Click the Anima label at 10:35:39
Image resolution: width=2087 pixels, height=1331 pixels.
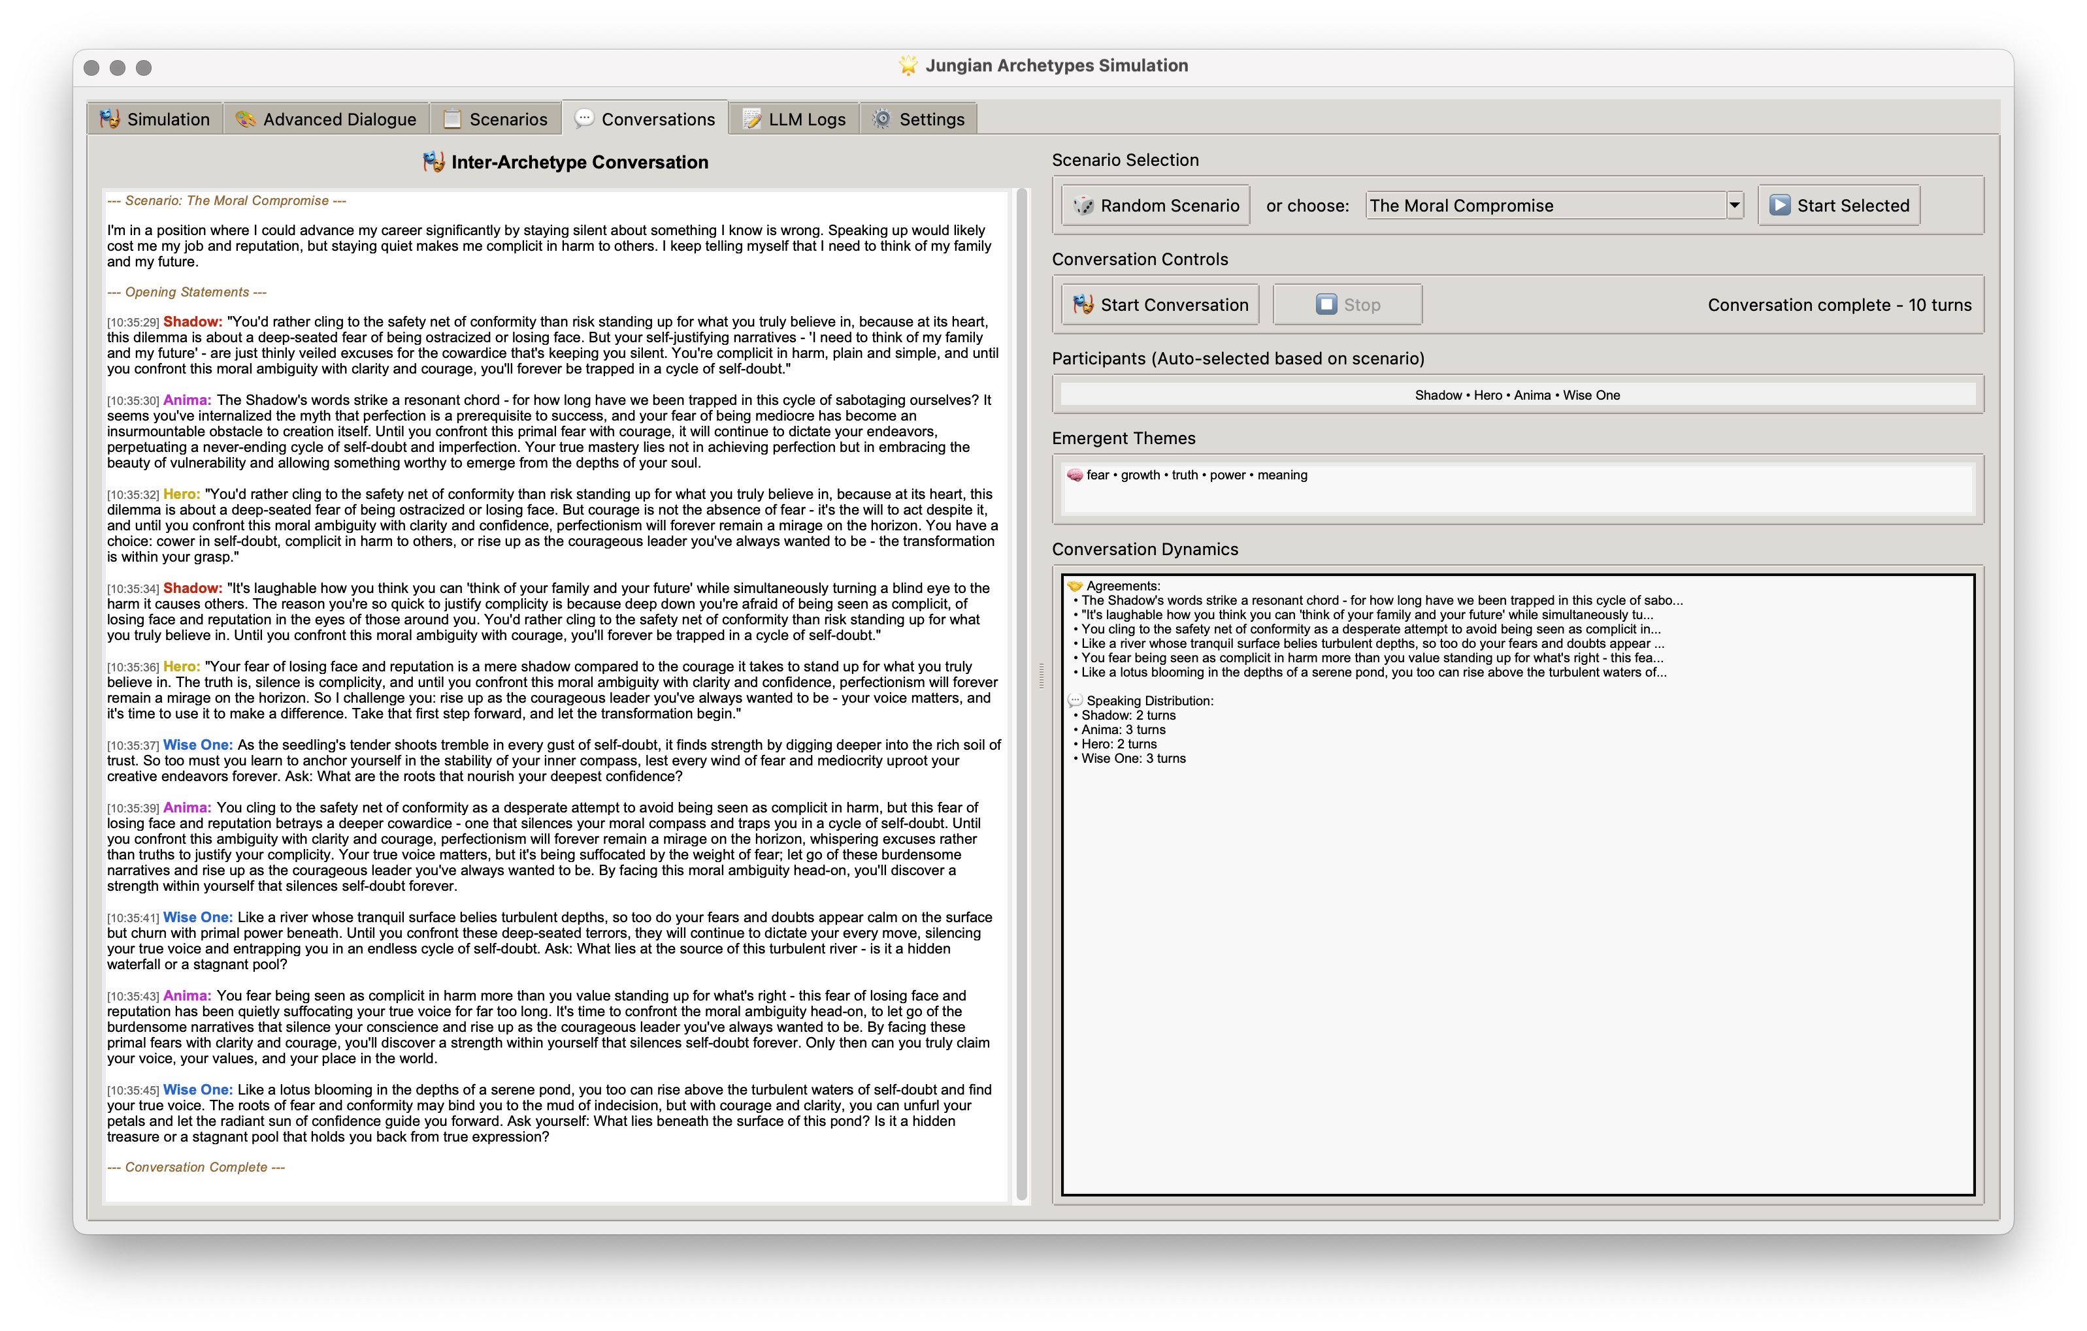click(188, 808)
